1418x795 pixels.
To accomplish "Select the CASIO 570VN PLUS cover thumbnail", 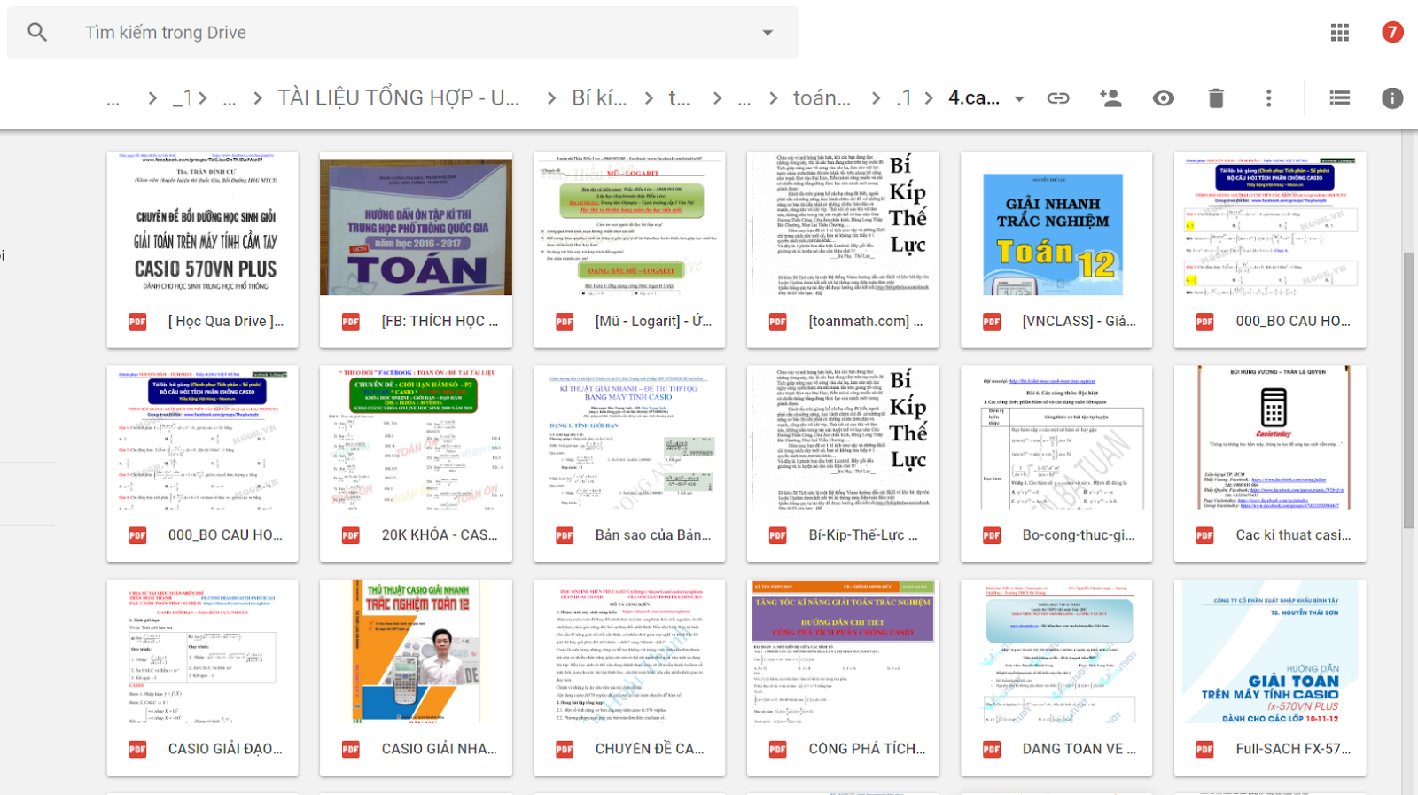I will (x=203, y=224).
